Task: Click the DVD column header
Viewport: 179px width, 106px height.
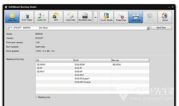Action: pyautogui.click(x=93, y=60)
